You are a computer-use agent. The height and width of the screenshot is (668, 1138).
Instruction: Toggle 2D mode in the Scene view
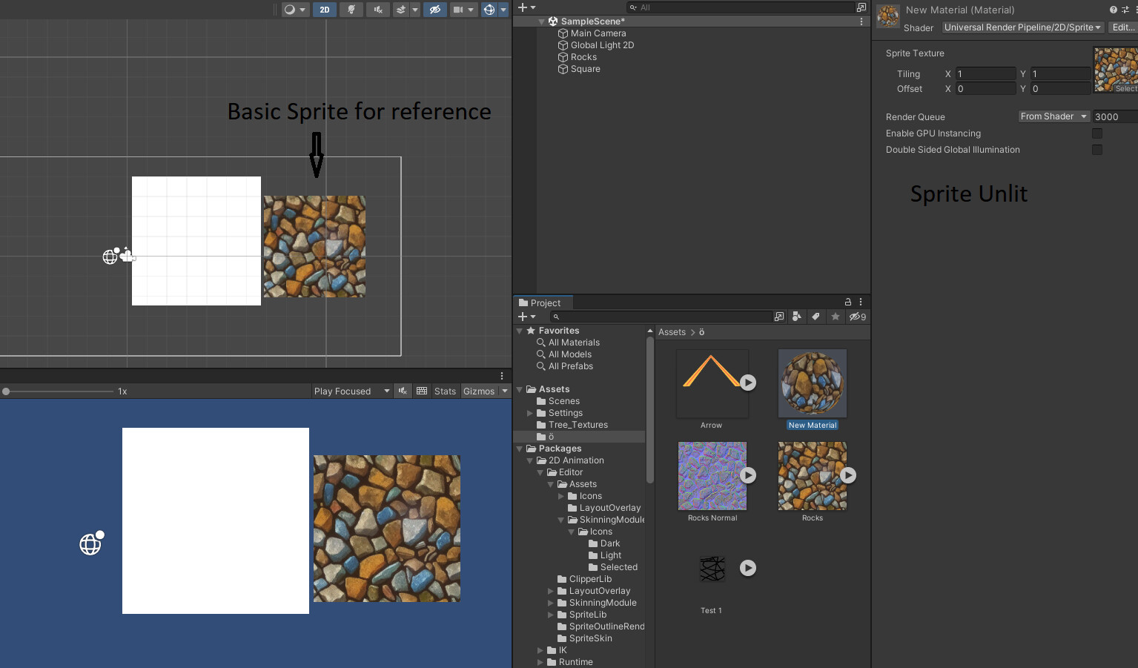pyautogui.click(x=326, y=10)
